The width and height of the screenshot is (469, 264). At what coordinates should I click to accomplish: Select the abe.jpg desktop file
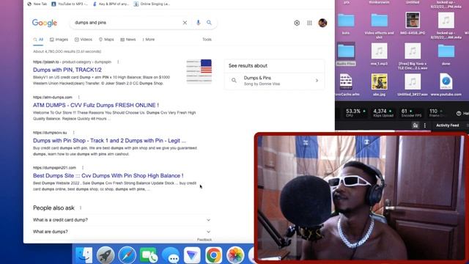tap(380, 85)
